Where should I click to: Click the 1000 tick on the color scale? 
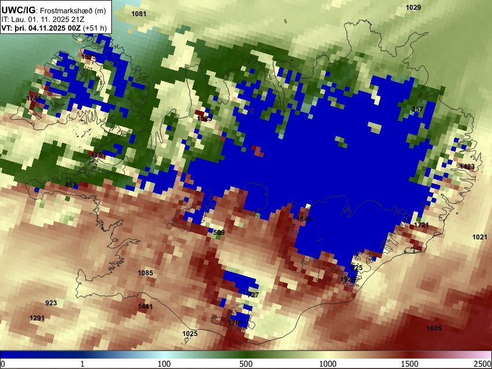328,364
